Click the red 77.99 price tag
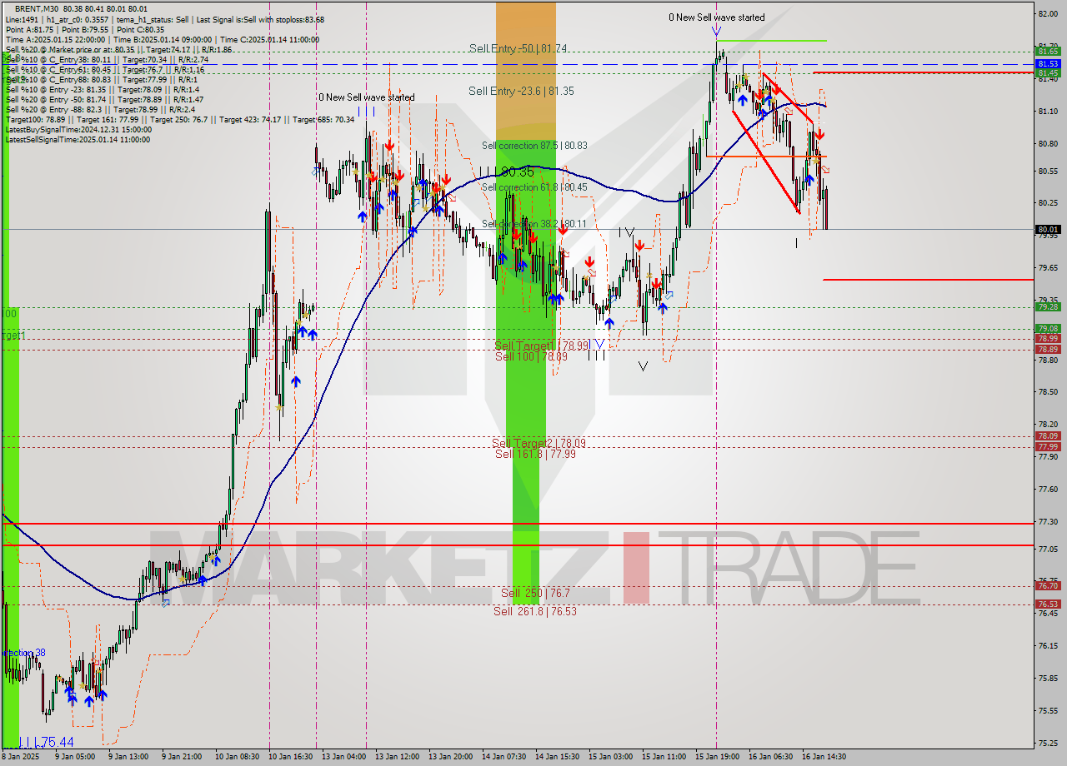 tap(1048, 447)
